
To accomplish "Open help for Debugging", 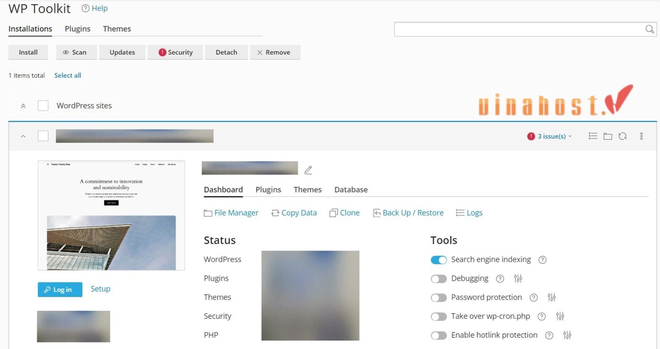I will (500, 278).
